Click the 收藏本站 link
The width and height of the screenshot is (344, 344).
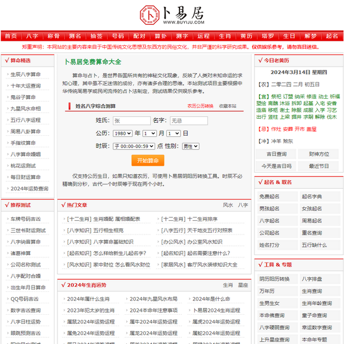click(x=227, y=106)
